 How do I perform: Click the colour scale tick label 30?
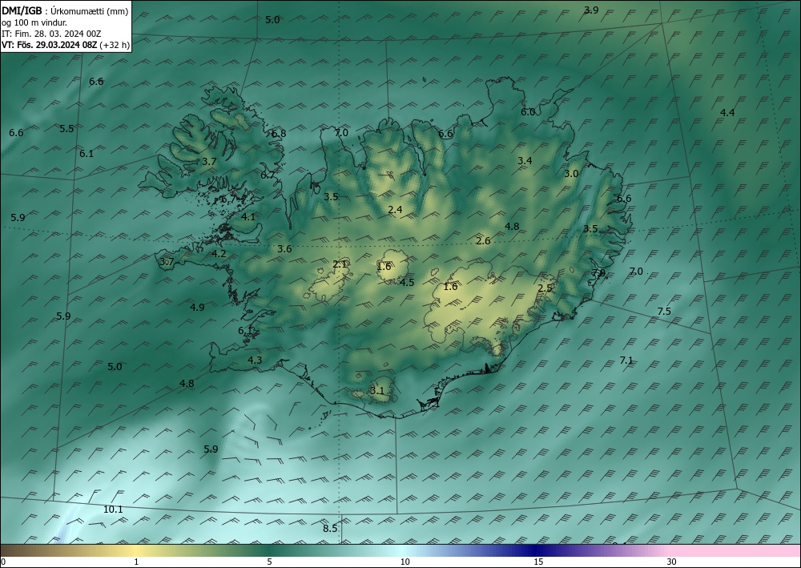point(671,562)
